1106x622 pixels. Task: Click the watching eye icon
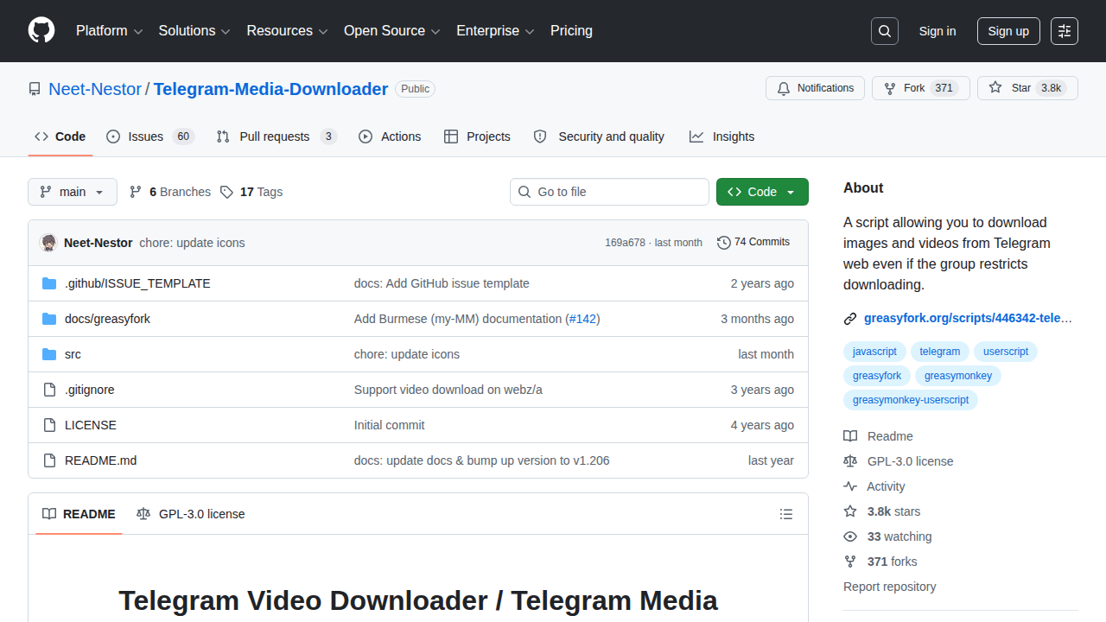tap(850, 536)
